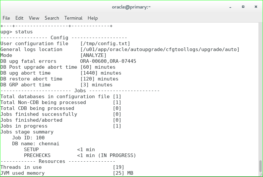The image size is (263, 177).
Task: Open the File menu
Action: (x=6, y=18)
